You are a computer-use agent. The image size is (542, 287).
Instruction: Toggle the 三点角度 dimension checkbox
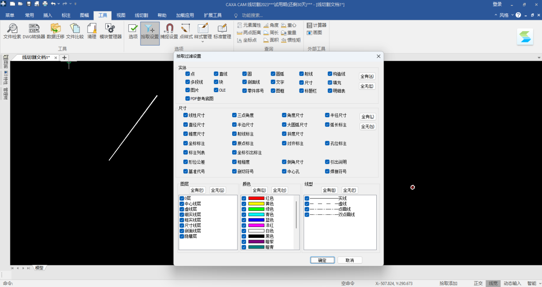pyautogui.click(x=234, y=116)
